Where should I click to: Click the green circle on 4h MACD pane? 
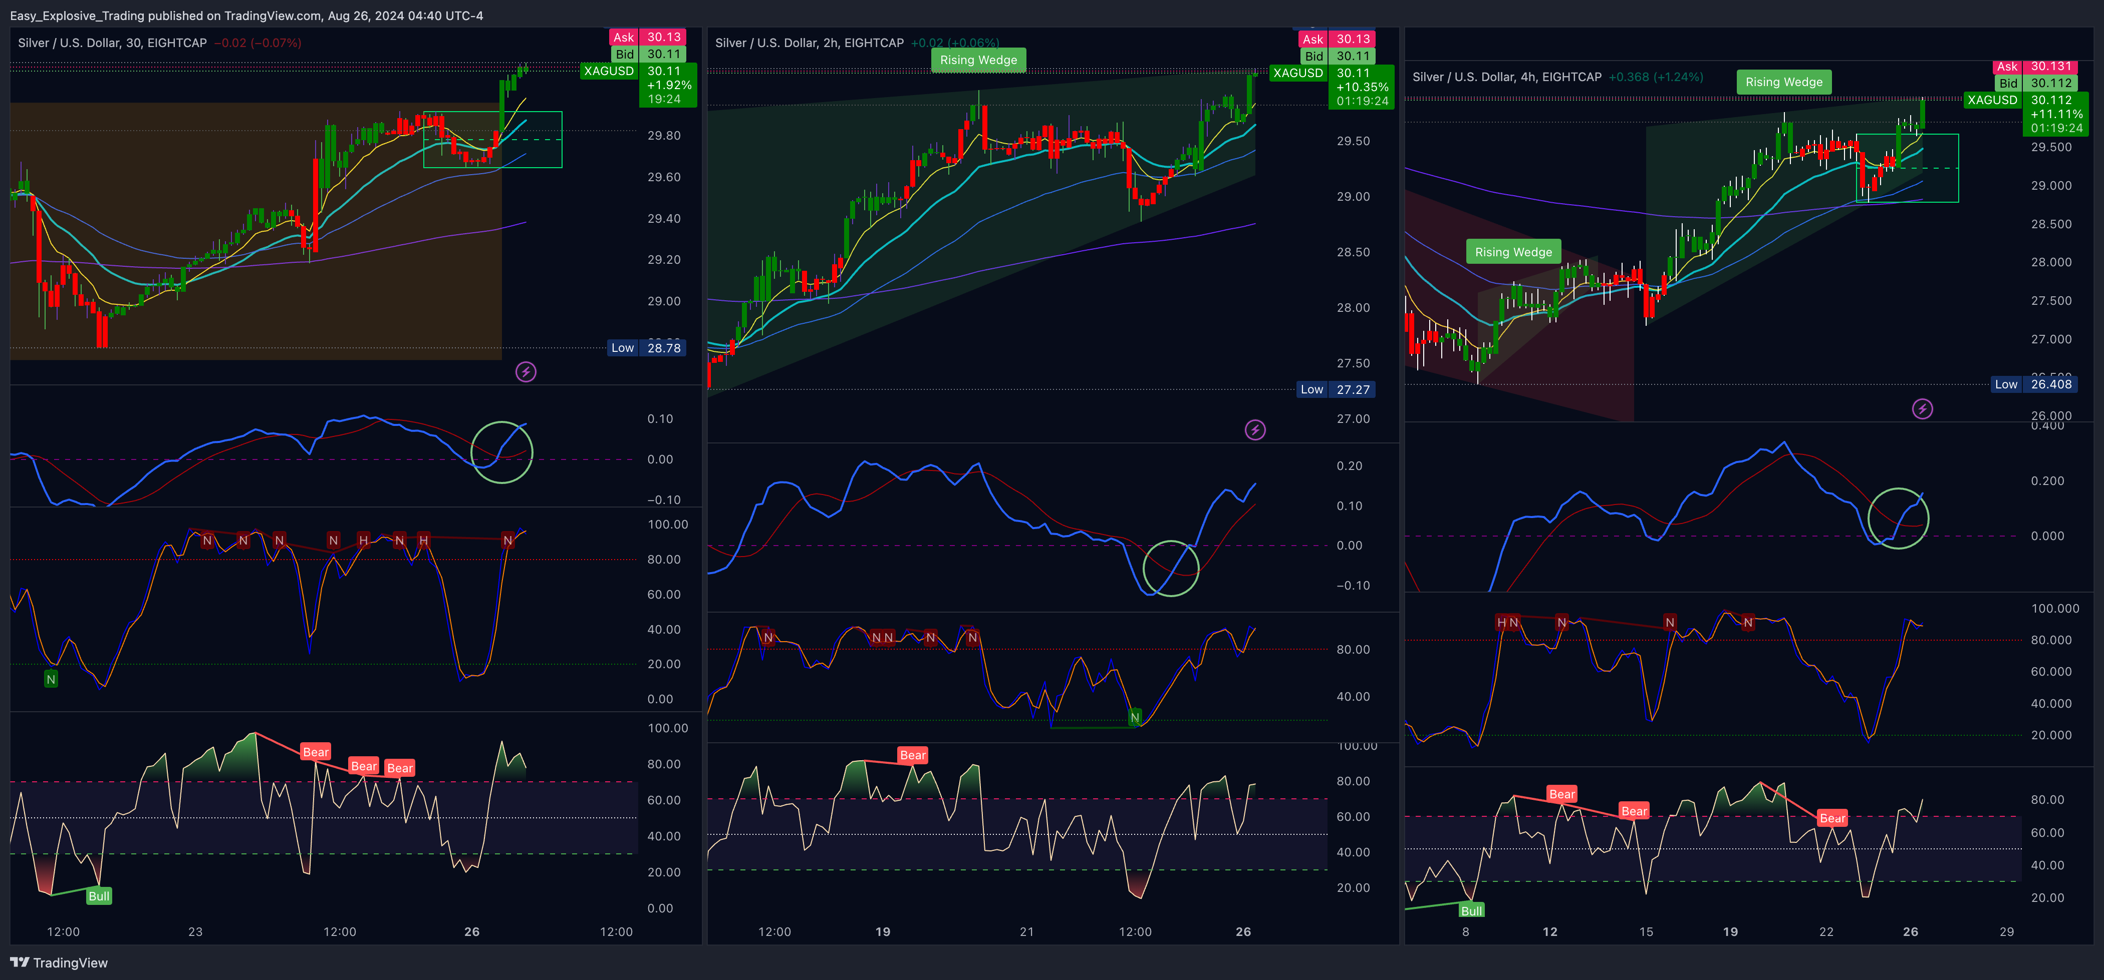coord(1898,518)
